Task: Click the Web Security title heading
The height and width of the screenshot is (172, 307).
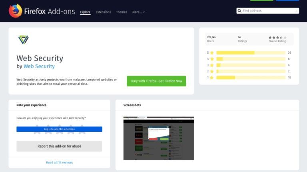Action: 40,58
